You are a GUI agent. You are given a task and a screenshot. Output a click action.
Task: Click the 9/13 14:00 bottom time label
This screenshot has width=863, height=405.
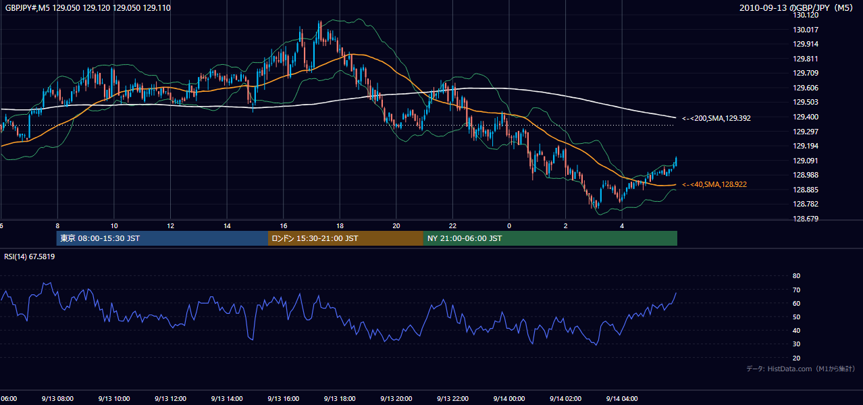pyautogui.click(x=226, y=399)
